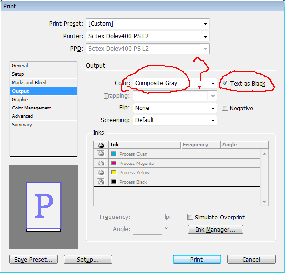
Task: Click the Process Cyan color swatch
Action: tap(114, 154)
